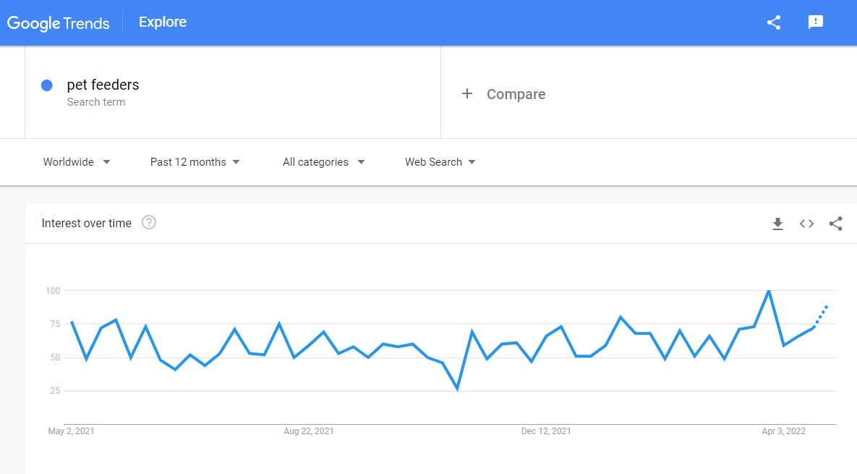
Task: Open the Web Search type dropdown
Action: pyautogui.click(x=440, y=162)
